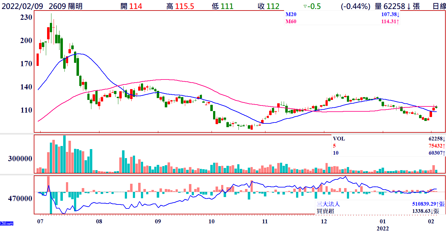Click the 230 price axis label

pos(26,17)
